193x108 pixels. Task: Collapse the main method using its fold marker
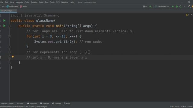pyautogui.click(x=9, y=26)
